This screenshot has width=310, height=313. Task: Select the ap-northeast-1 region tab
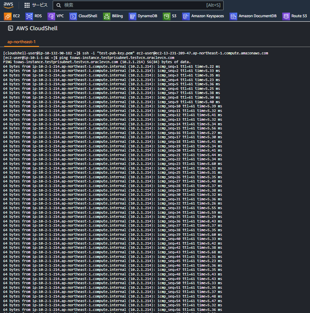21,41
